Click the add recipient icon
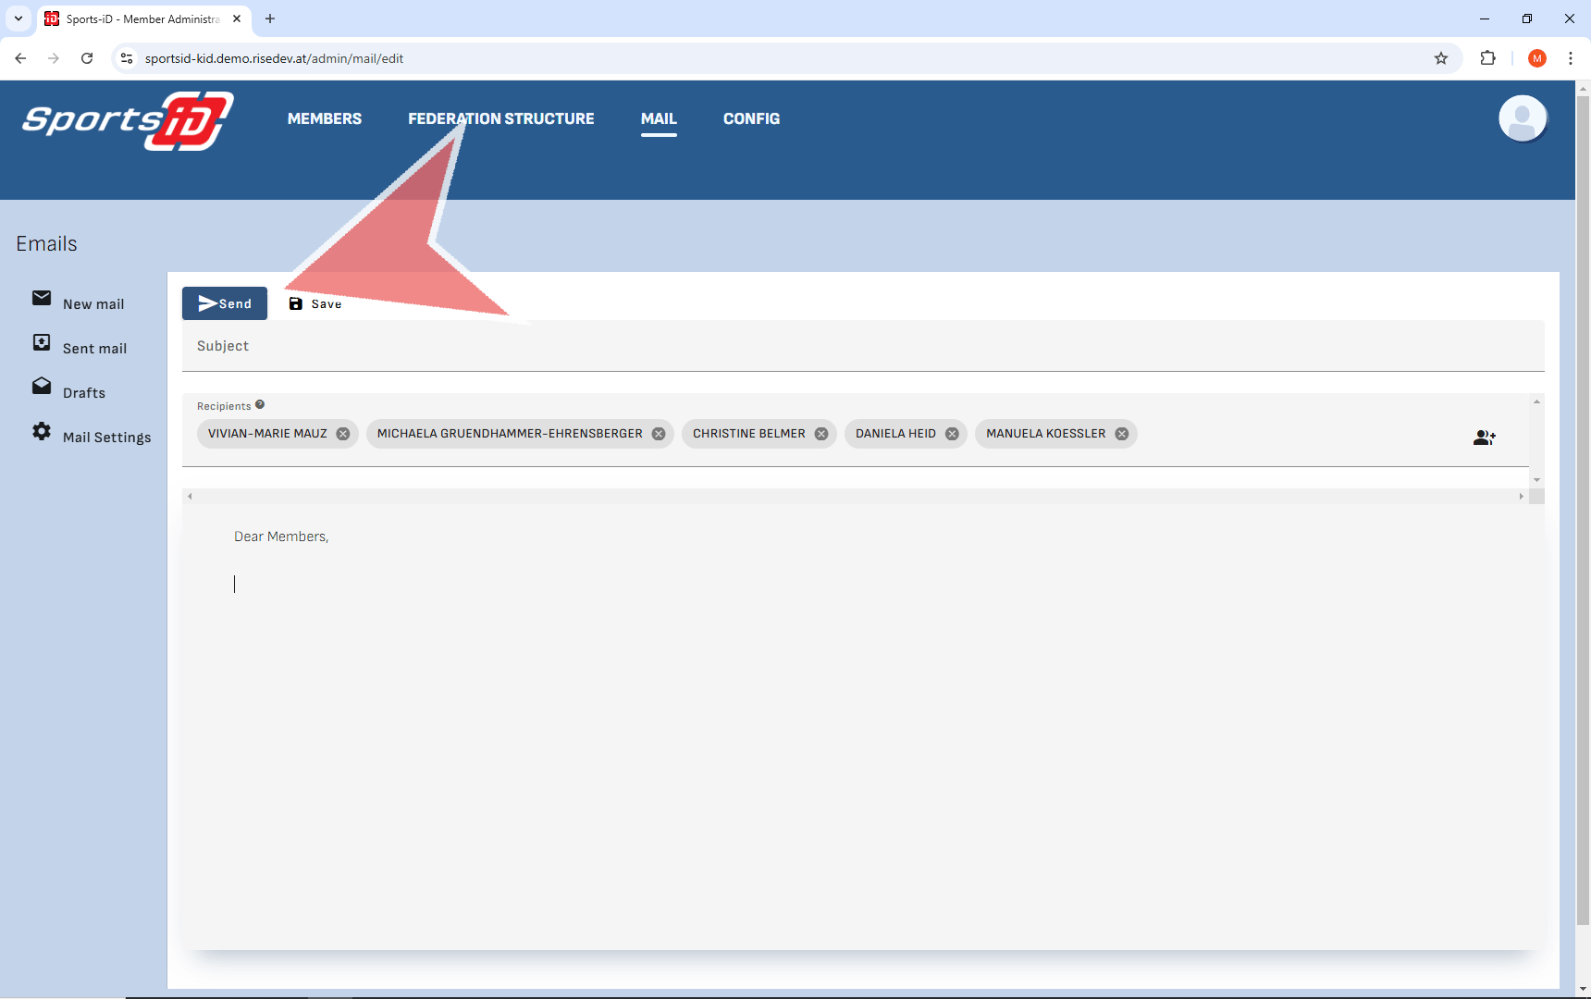 [1484, 438]
